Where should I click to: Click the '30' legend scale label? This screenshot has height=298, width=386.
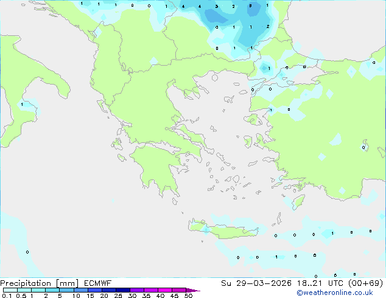(x=132, y=296)
